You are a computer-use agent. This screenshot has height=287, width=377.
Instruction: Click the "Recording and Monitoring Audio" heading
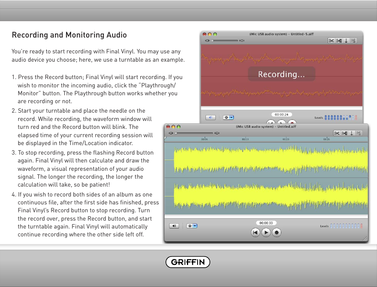tap(69, 35)
